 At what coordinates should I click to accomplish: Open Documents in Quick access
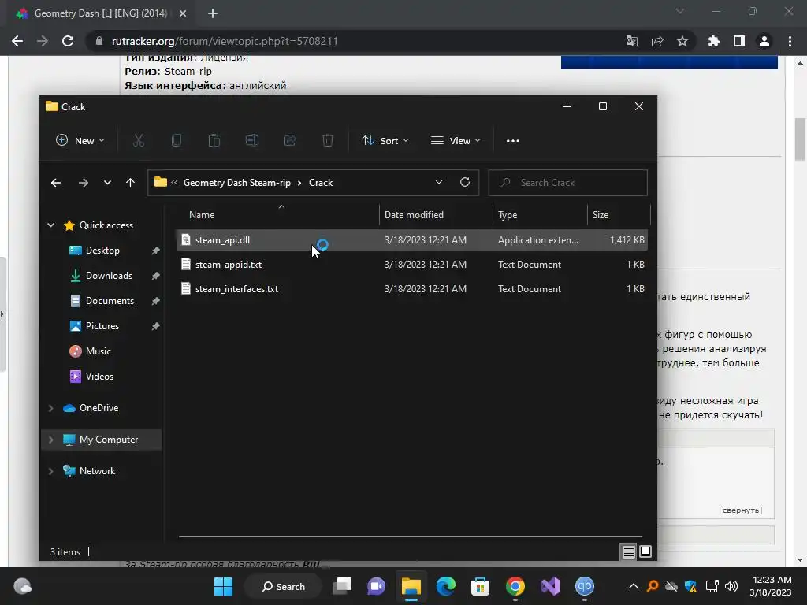click(x=110, y=301)
